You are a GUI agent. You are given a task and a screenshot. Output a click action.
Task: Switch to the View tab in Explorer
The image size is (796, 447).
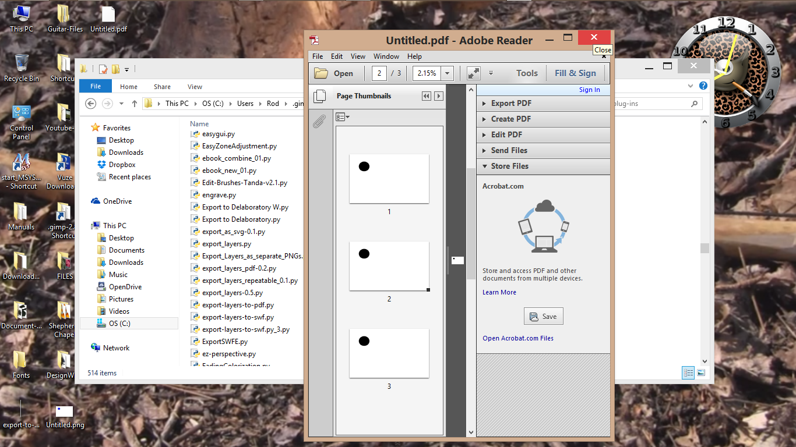pyautogui.click(x=195, y=87)
